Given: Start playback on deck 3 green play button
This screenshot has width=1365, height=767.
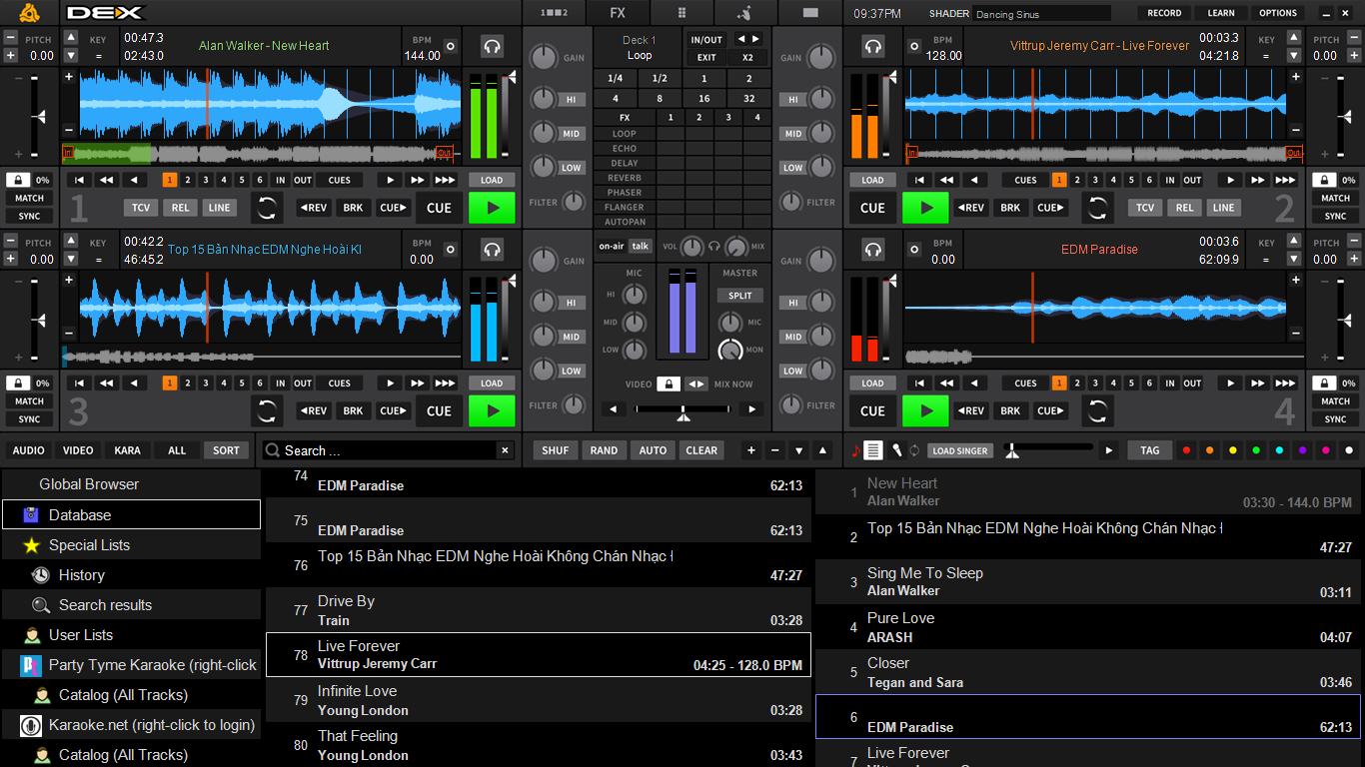Looking at the screenshot, I should coord(492,410).
